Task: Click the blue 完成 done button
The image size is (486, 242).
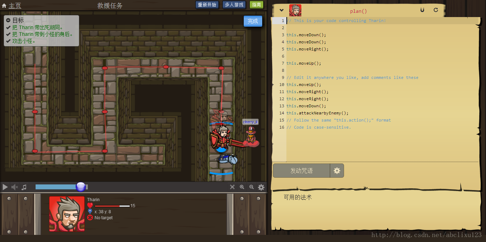Action: 253,21
